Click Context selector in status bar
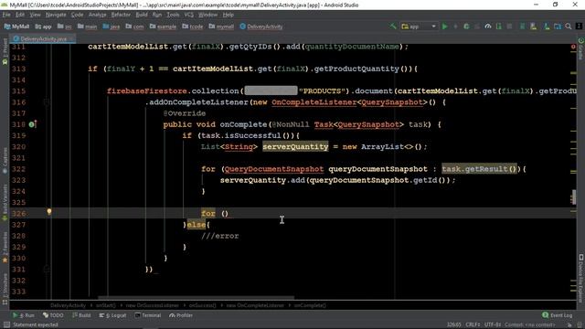This screenshot has height=329, width=585. pyautogui.click(x=529, y=325)
